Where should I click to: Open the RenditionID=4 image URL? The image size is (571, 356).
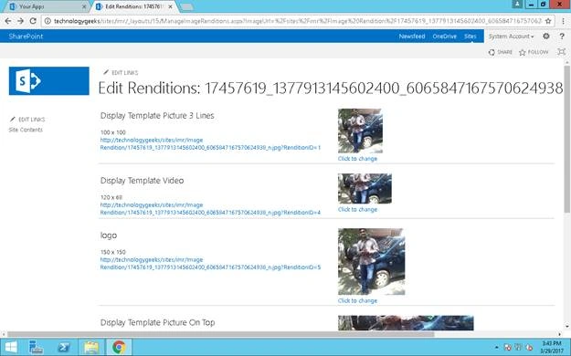click(x=210, y=208)
